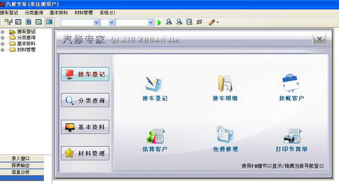Select the 基本资料 sidebar button
This screenshot has height=184, width=339.
click(85, 127)
